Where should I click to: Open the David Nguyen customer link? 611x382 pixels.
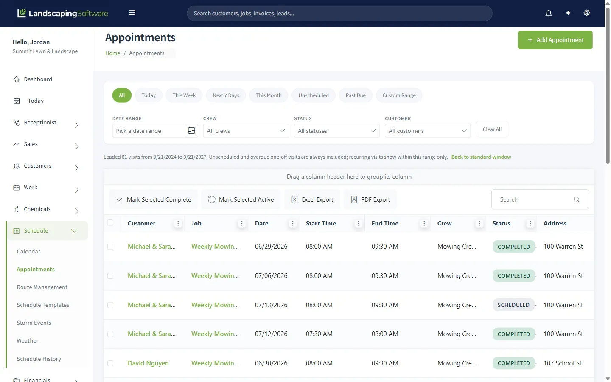148,363
